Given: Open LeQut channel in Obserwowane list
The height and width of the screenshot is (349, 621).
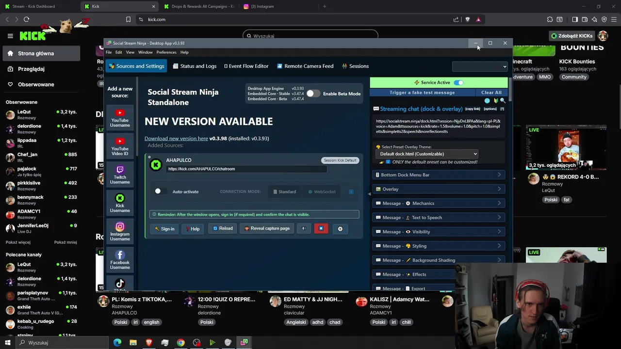Looking at the screenshot, I should click(x=41, y=114).
